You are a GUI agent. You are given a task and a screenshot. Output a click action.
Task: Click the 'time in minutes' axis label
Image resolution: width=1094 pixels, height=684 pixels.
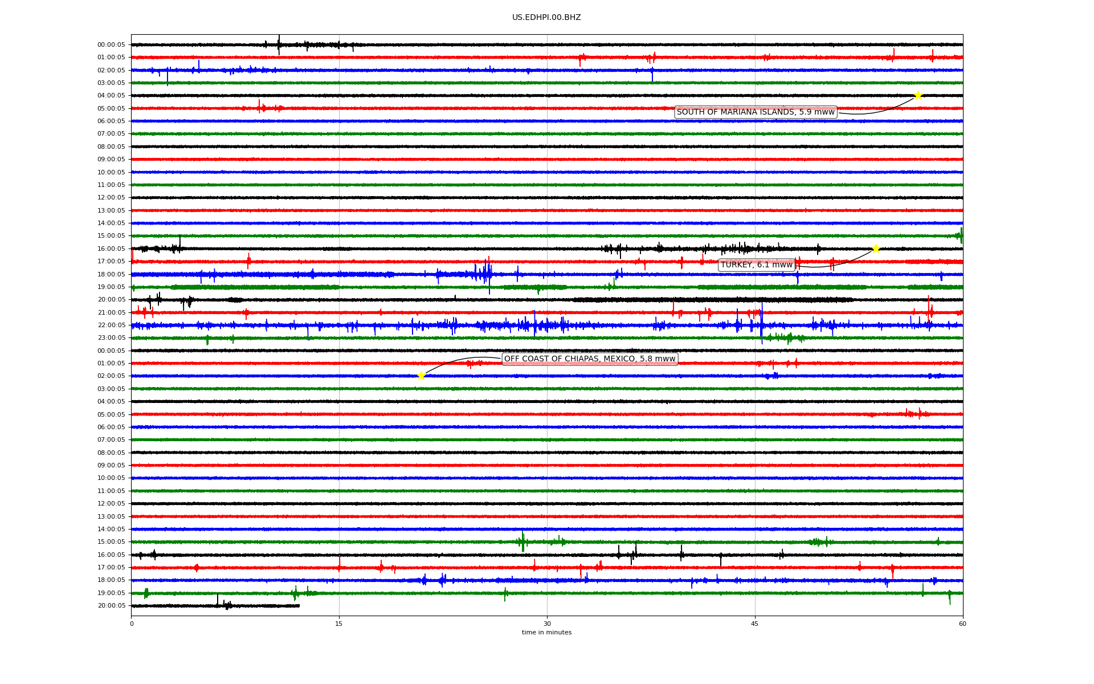546,633
